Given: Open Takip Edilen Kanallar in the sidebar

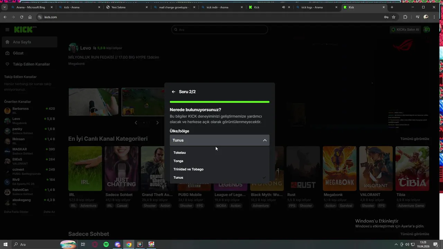Looking at the screenshot, I should pyautogui.click(x=29, y=64).
